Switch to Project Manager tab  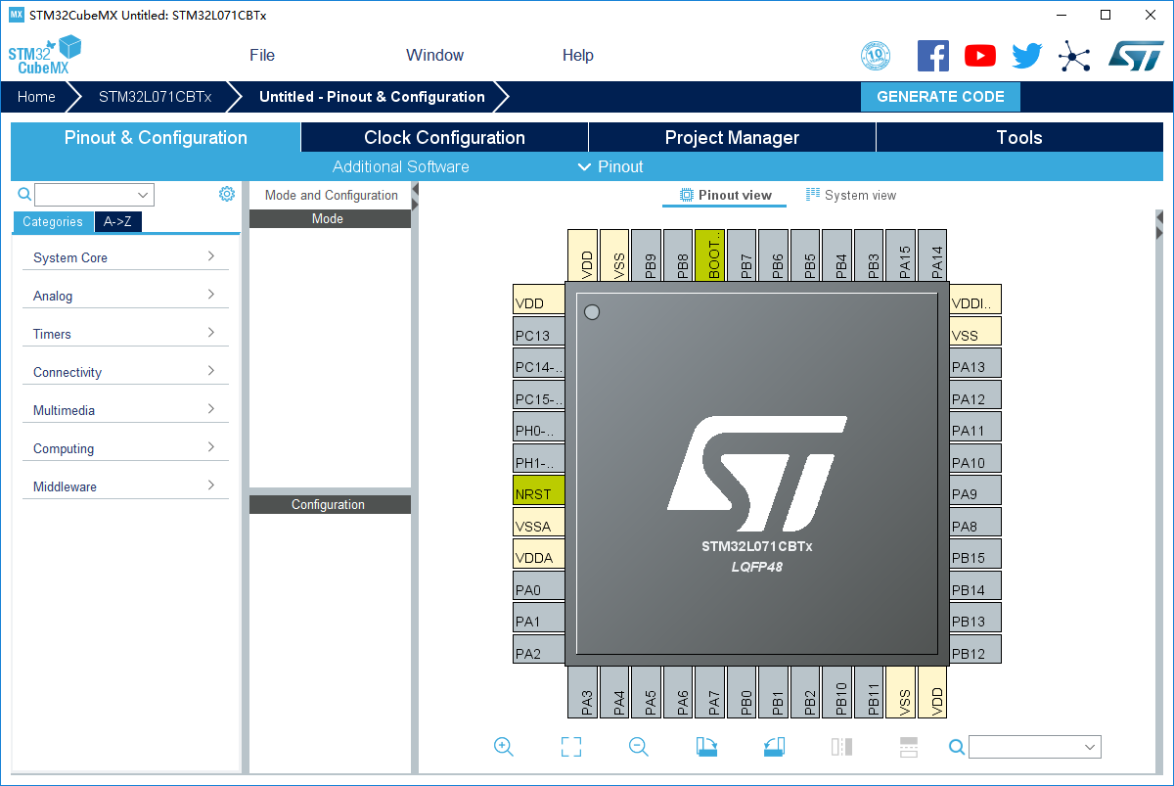pyautogui.click(x=733, y=137)
